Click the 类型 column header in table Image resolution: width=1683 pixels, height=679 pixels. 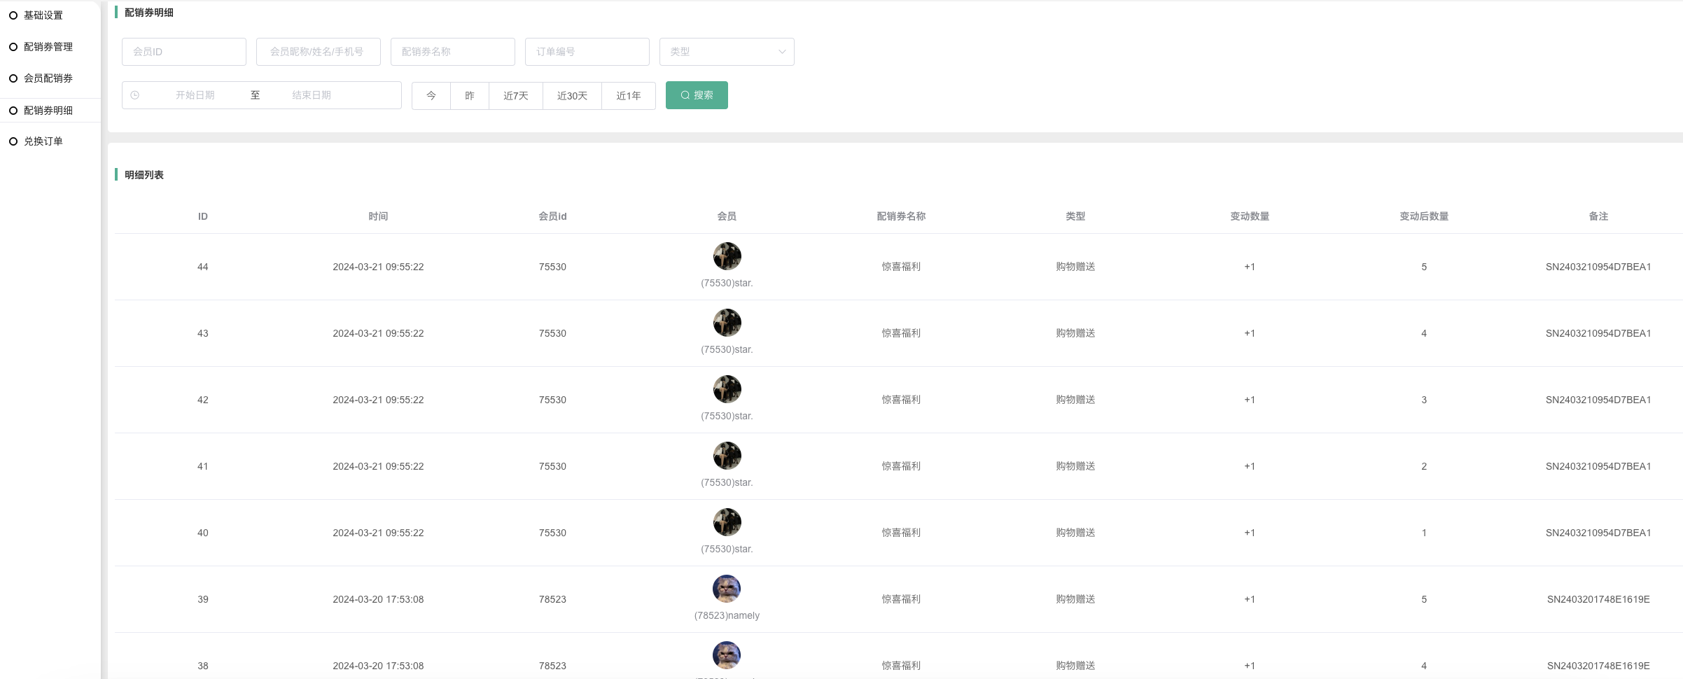coord(1075,216)
